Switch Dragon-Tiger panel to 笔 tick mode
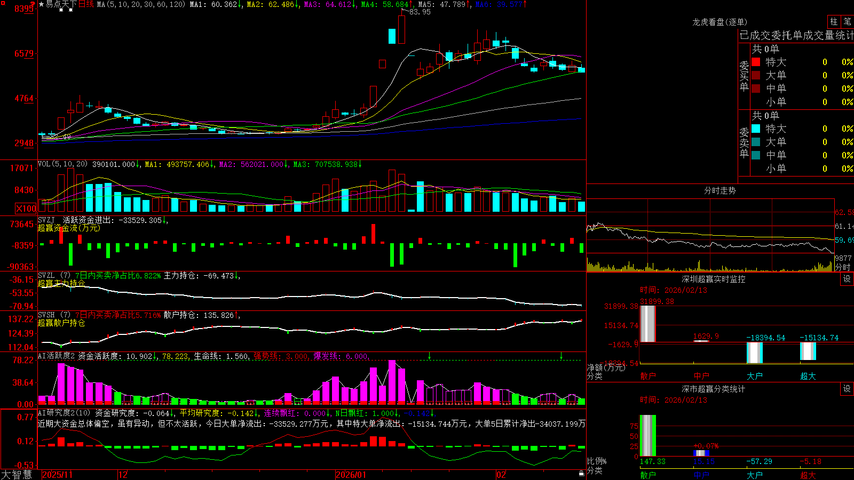854x480 pixels. tap(847, 22)
